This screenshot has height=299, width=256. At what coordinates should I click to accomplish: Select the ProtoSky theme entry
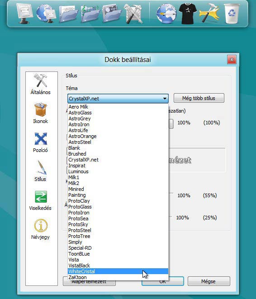tap(118, 224)
